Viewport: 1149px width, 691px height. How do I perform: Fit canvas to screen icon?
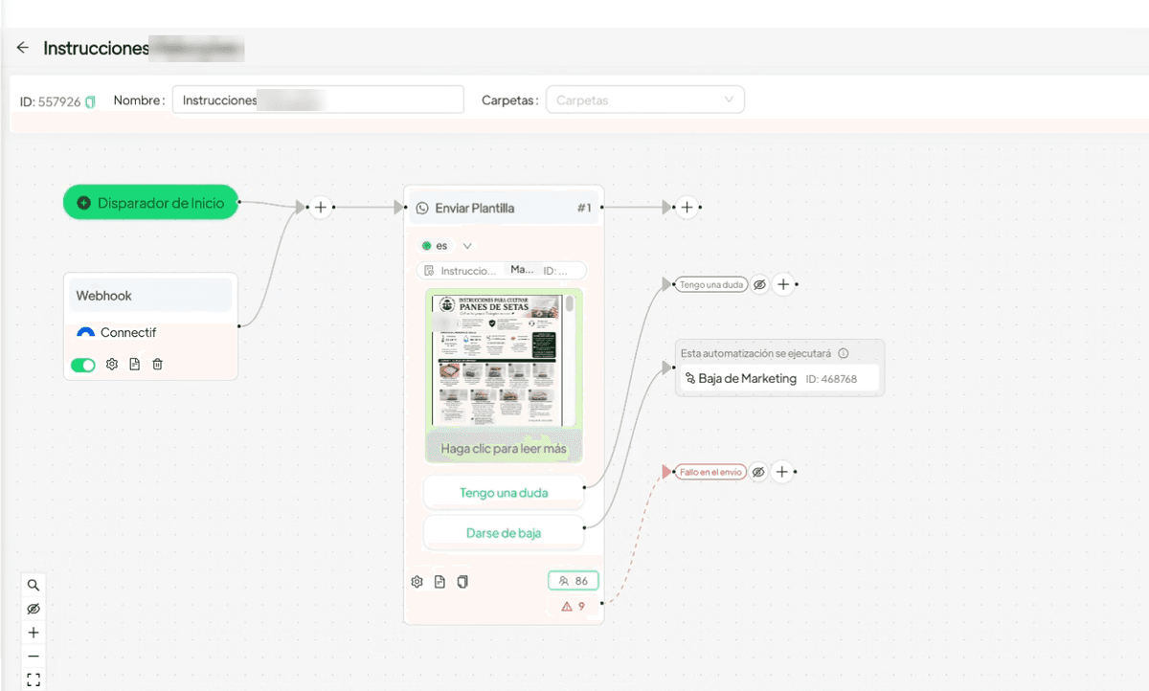[34, 680]
